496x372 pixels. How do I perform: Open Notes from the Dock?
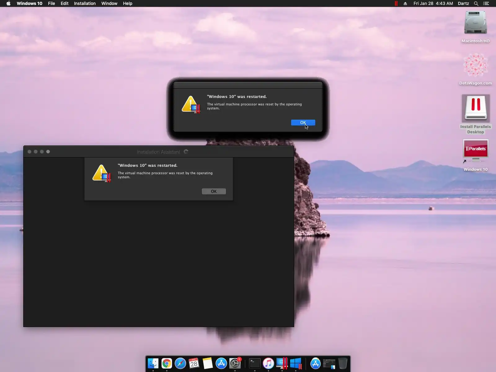click(x=208, y=363)
